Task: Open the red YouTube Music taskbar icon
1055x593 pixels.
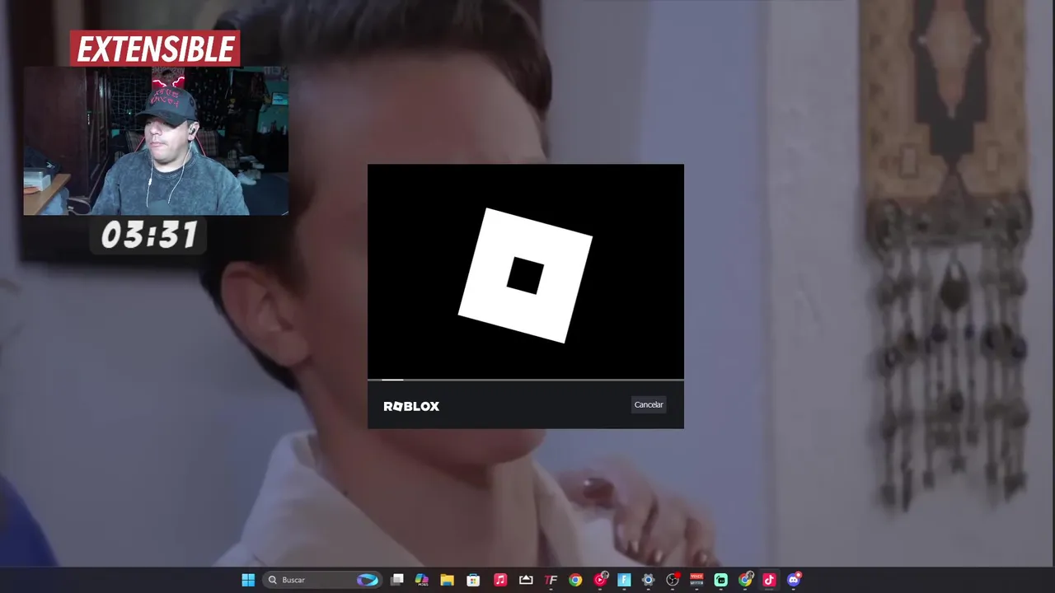Action: pyautogui.click(x=600, y=580)
